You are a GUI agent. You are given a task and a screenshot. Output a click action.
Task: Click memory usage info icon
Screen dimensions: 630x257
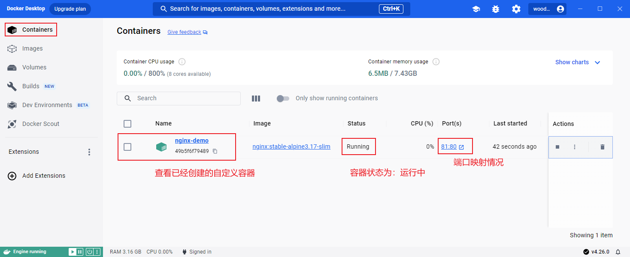point(436,62)
